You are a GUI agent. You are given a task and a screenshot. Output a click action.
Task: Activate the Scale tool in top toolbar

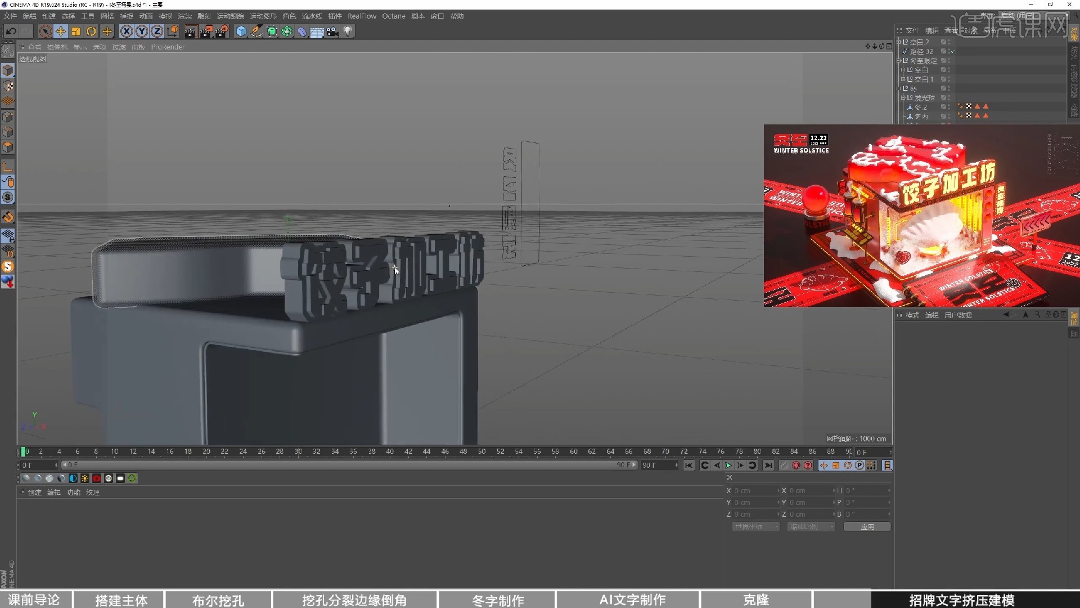coord(76,32)
